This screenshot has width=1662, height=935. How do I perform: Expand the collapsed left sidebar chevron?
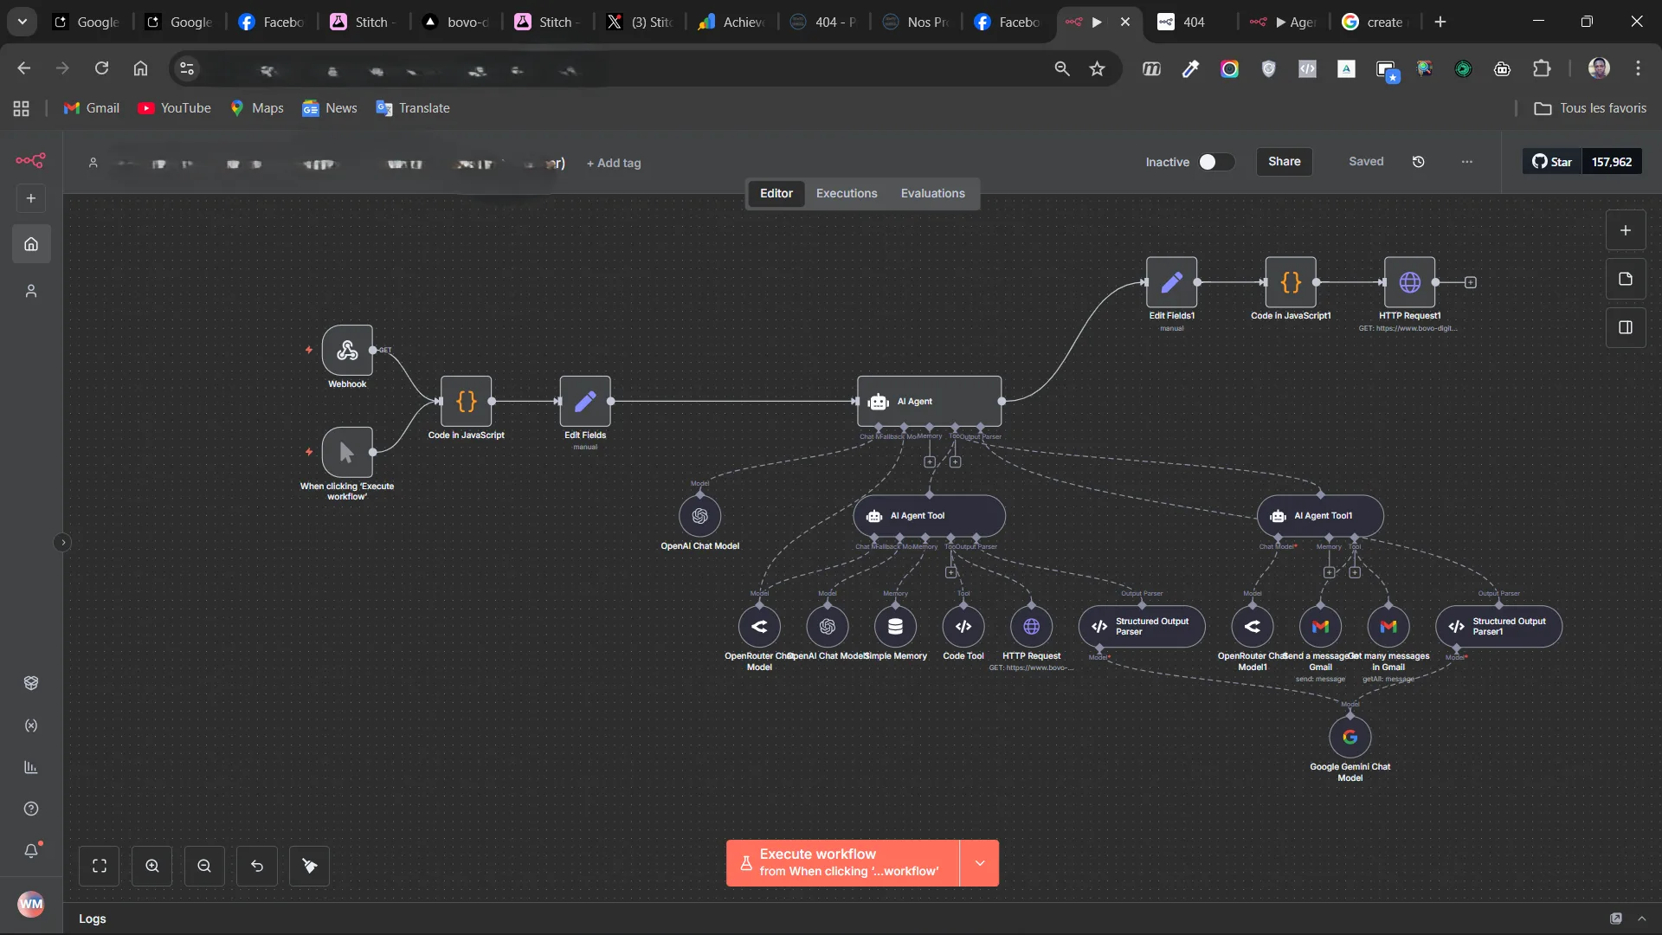[62, 543]
